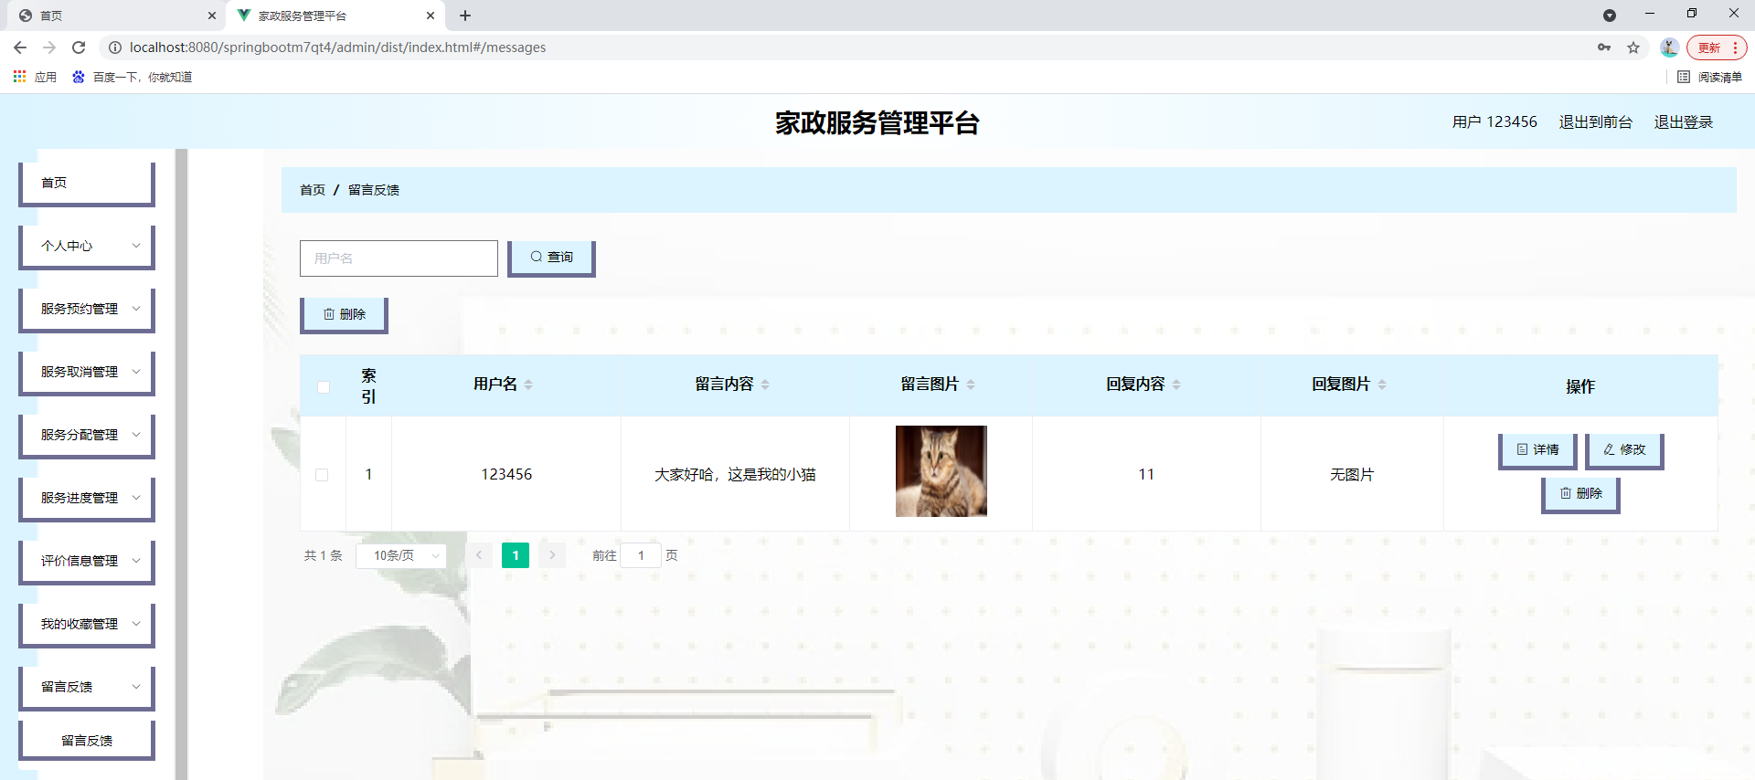Collapse the 留言反馈 parent sidebar menu
1755x780 pixels.
(87, 687)
